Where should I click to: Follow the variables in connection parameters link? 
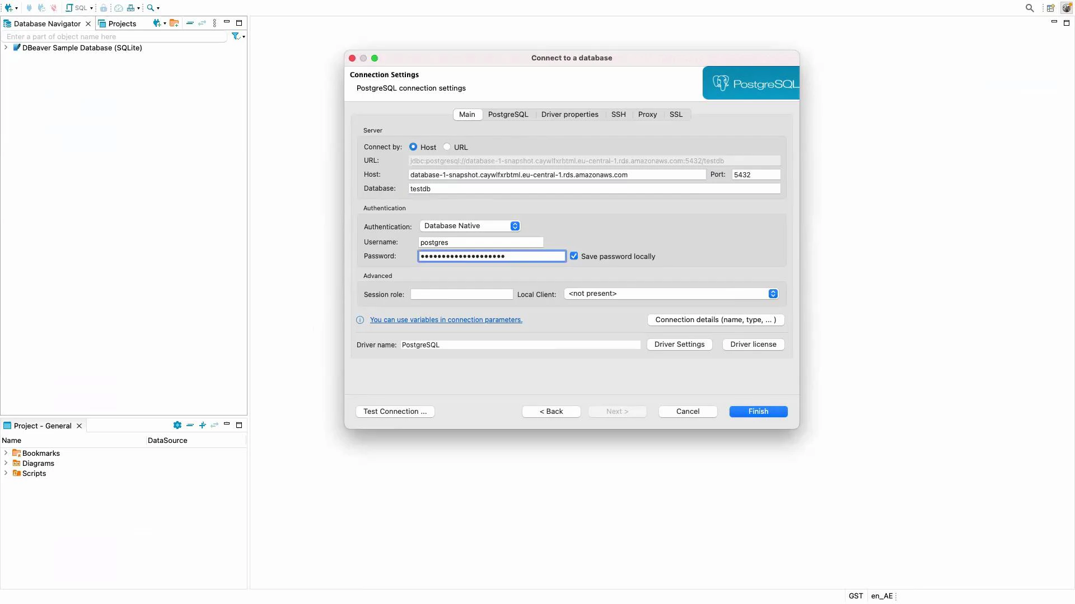(x=447, y=320)
